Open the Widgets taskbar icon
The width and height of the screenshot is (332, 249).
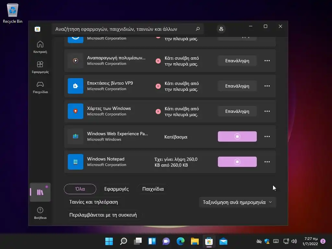(x=152, y=241)
